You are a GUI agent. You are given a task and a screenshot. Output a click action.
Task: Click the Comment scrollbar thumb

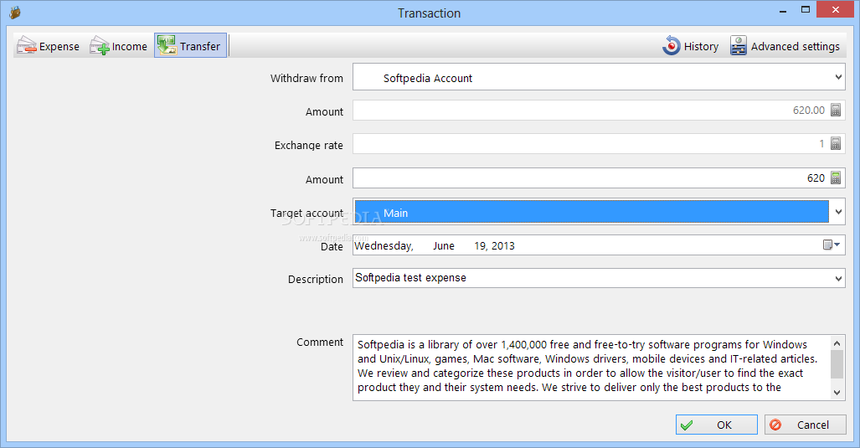tap(837, 364)
